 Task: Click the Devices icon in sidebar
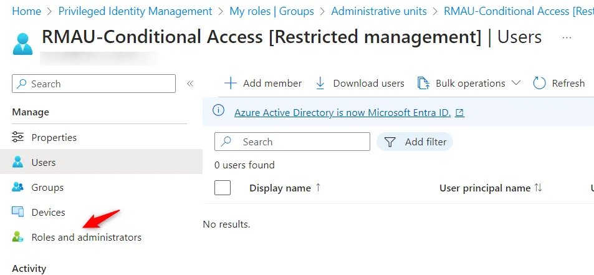click(18, 213)
